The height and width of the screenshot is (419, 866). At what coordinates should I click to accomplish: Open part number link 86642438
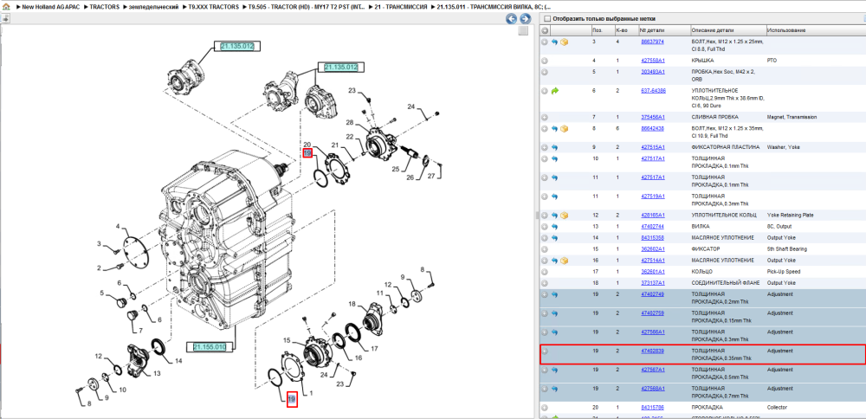pyautogui.click(x=652, y=129)
